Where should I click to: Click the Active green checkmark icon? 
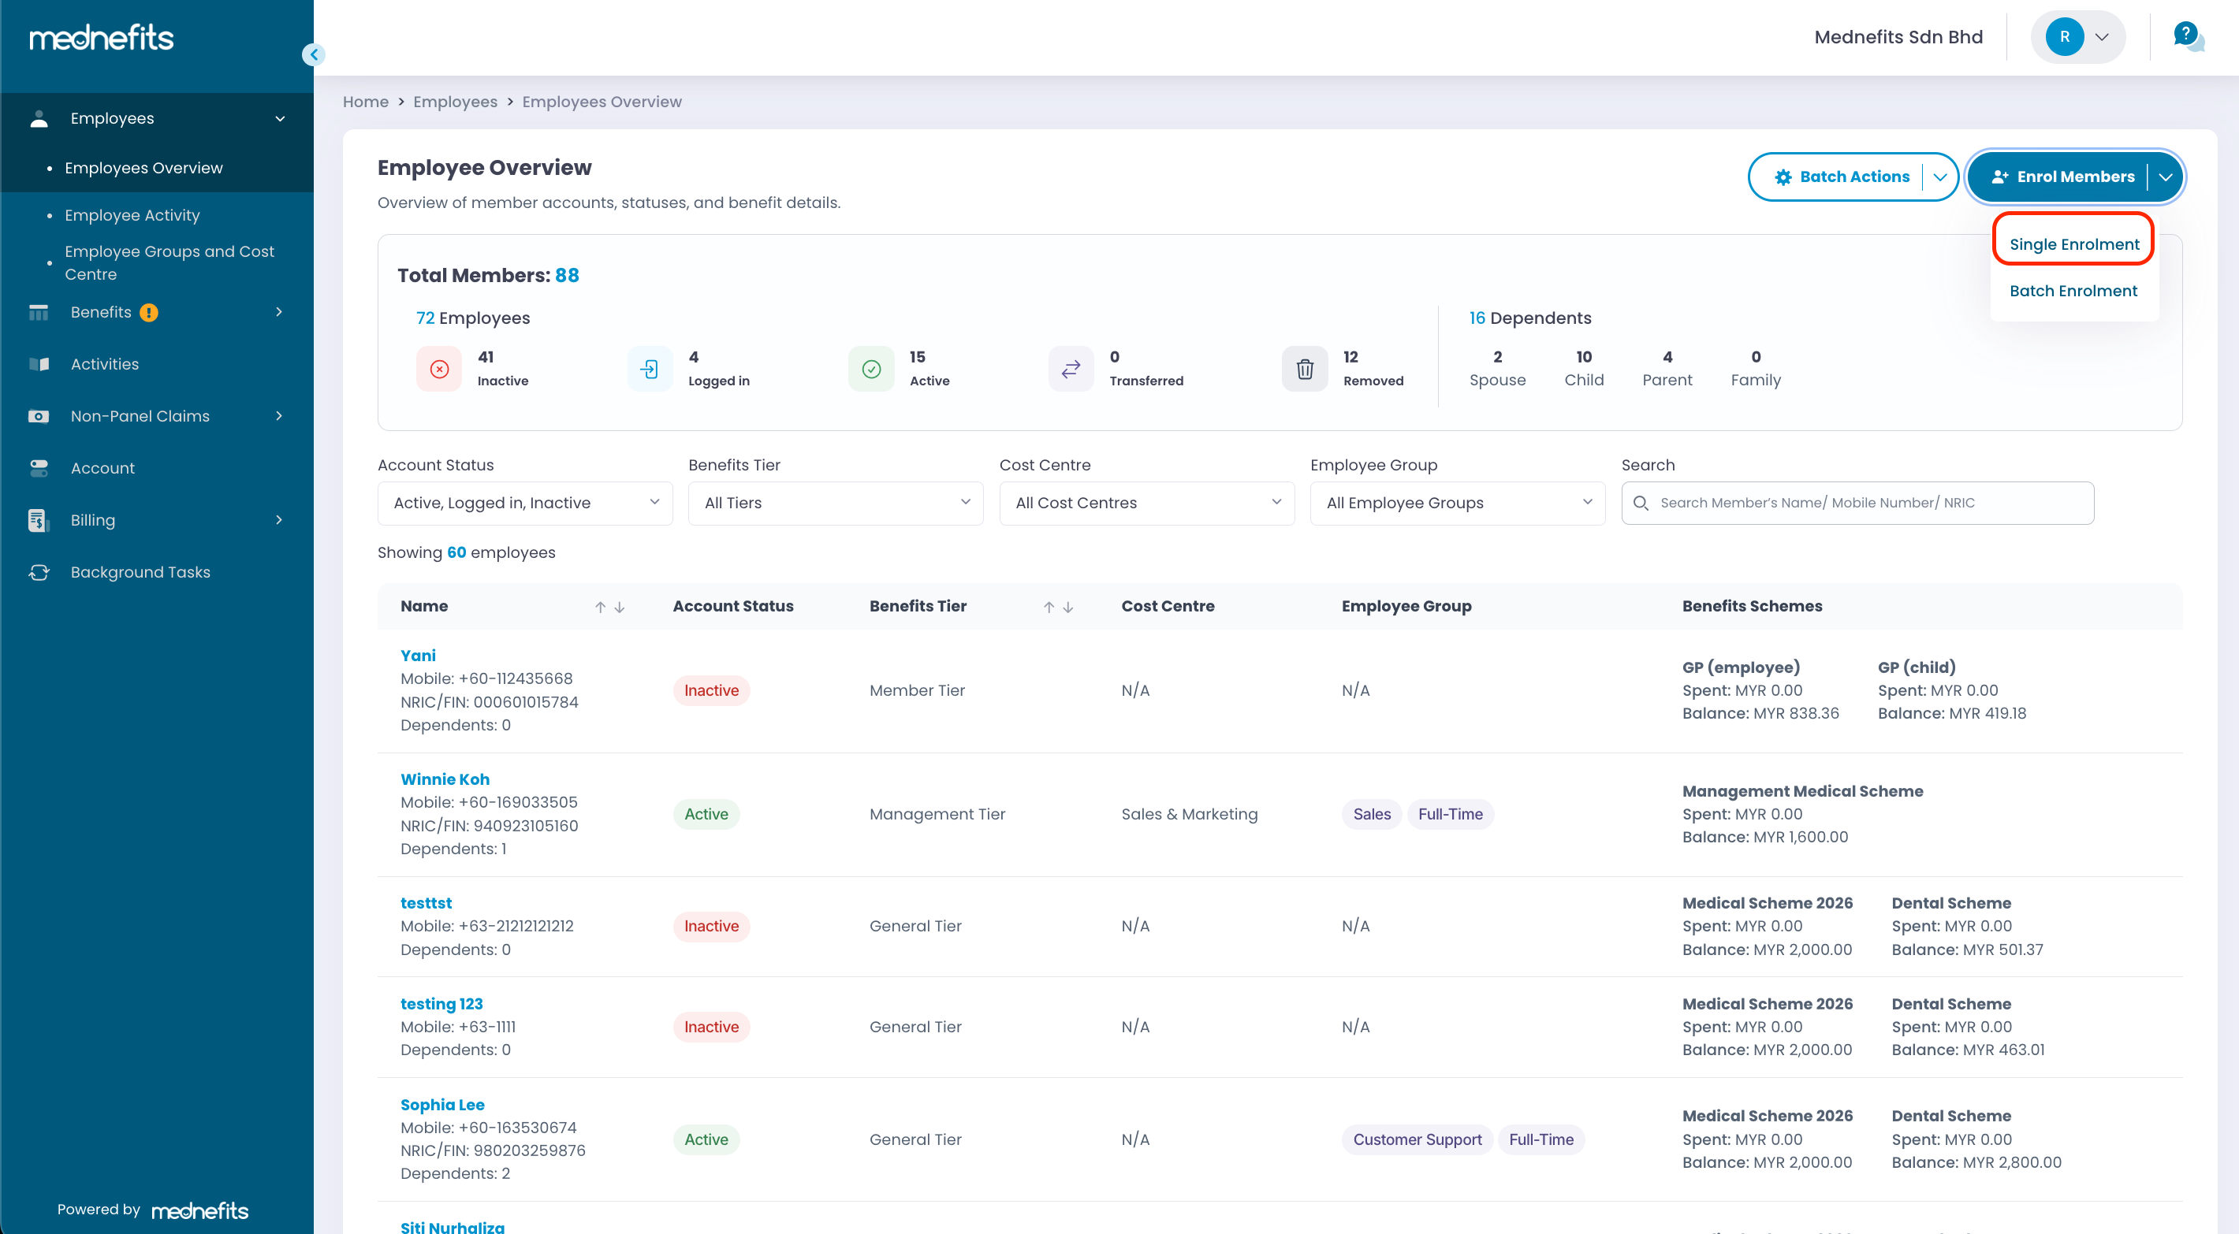click(x=871, y=370)
